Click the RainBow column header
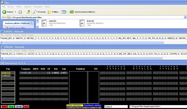 pos(80,69)
